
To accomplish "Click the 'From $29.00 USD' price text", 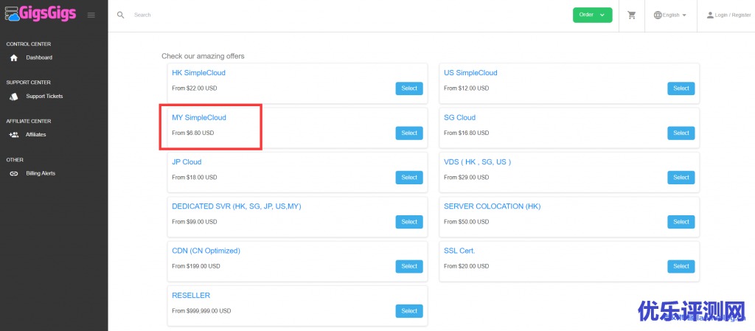I will [466, 178].
